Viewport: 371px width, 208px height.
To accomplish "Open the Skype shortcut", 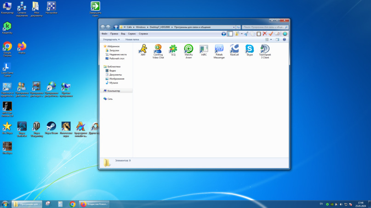I will click(249, 49).
